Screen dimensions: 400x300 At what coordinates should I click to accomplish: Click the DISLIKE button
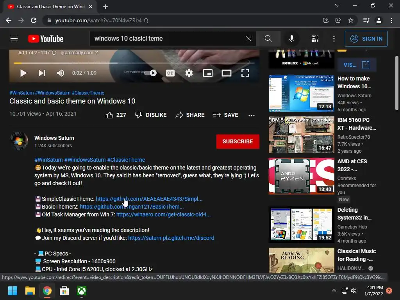151,115
